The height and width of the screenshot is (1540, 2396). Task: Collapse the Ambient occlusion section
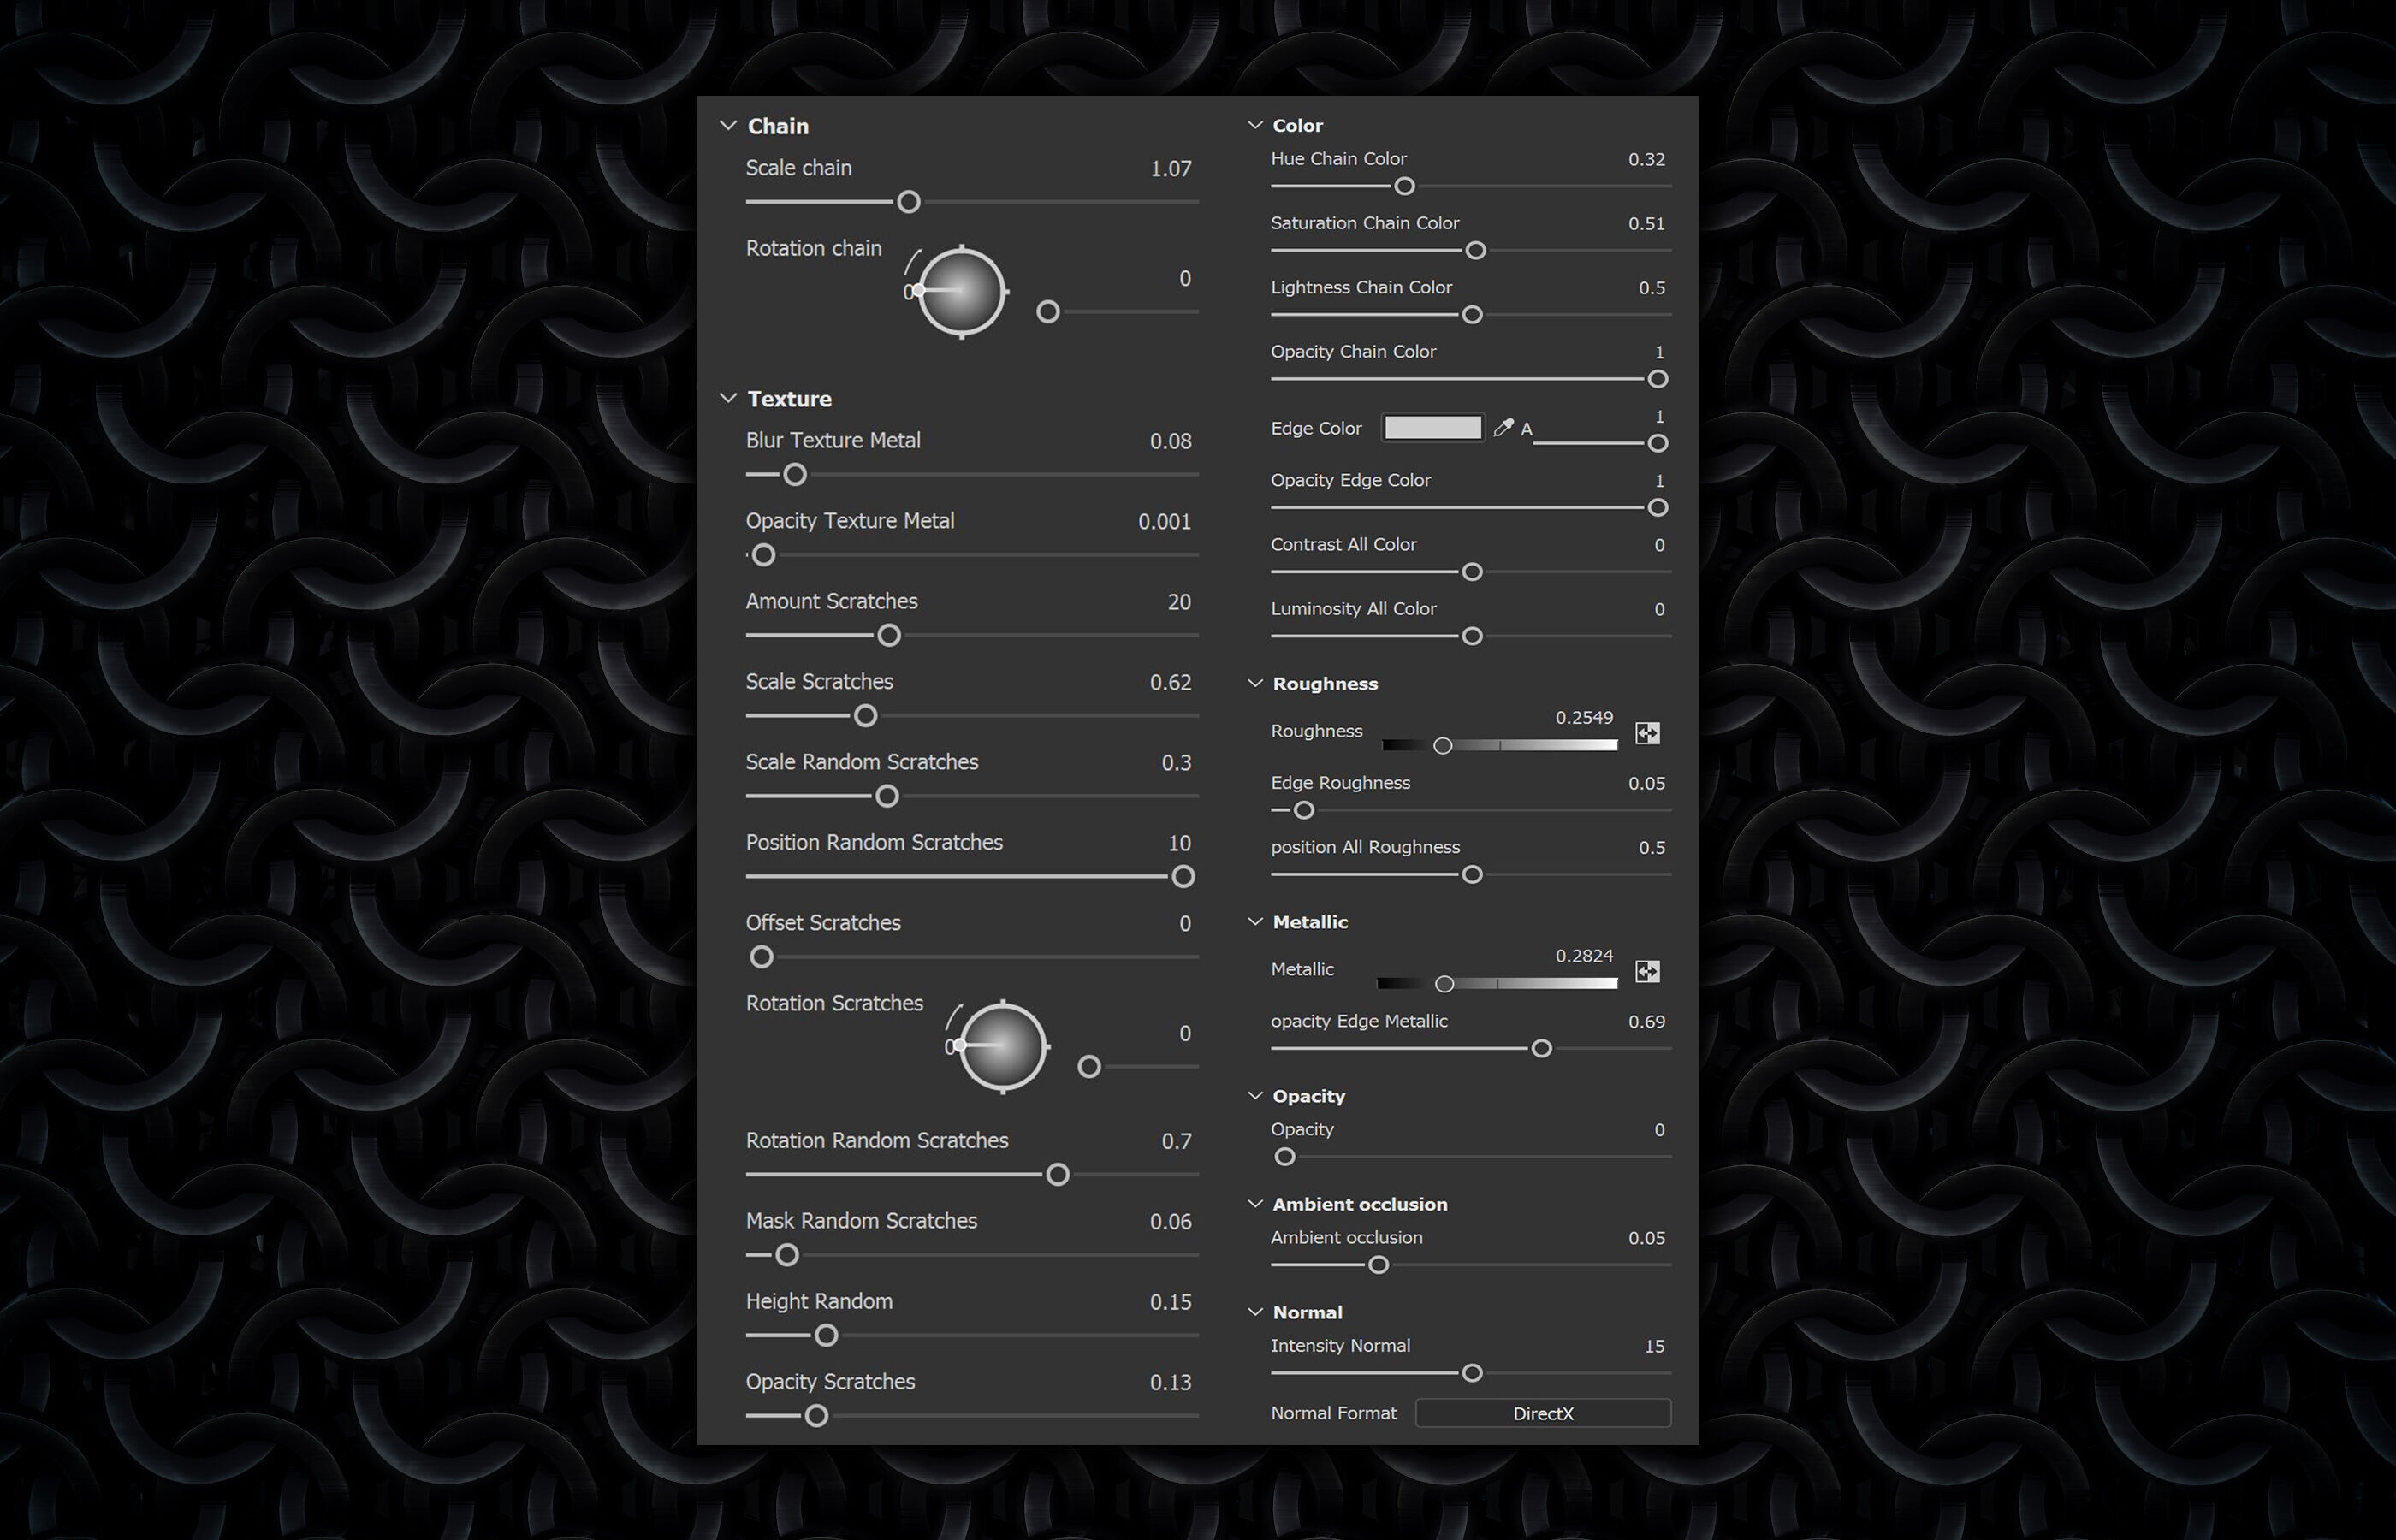pyautogui.click(x=1255, y=1203)
